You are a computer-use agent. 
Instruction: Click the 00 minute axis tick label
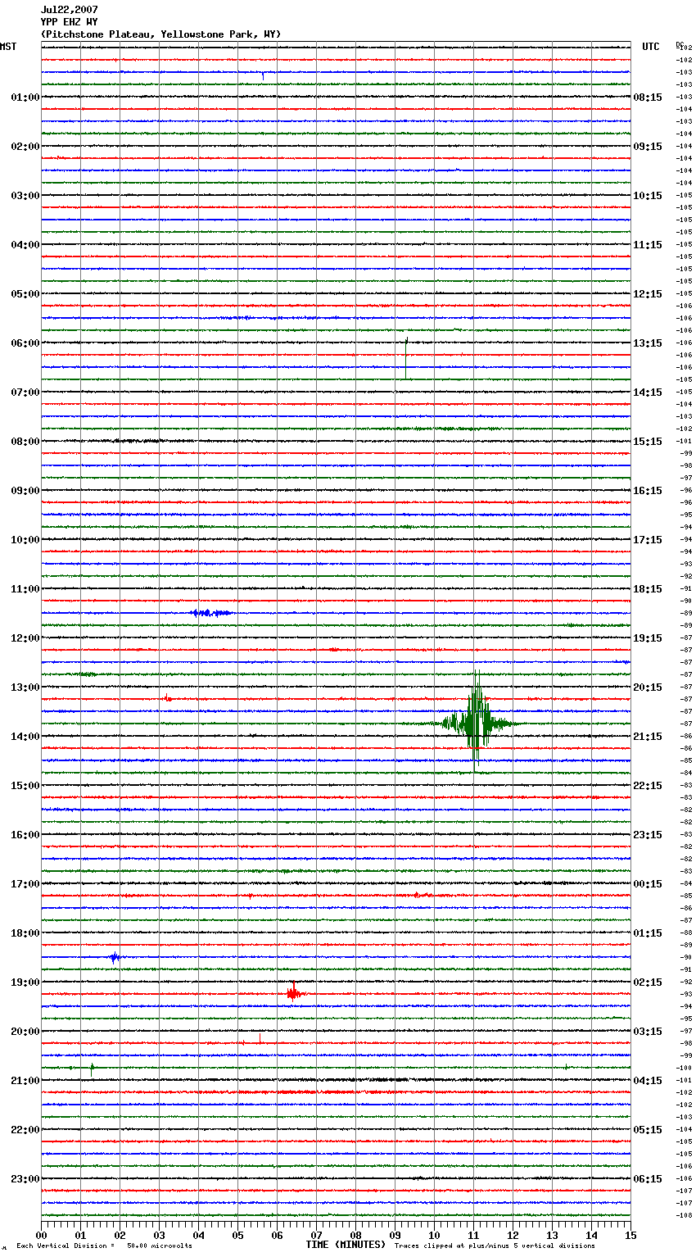tap(41, 1235)
